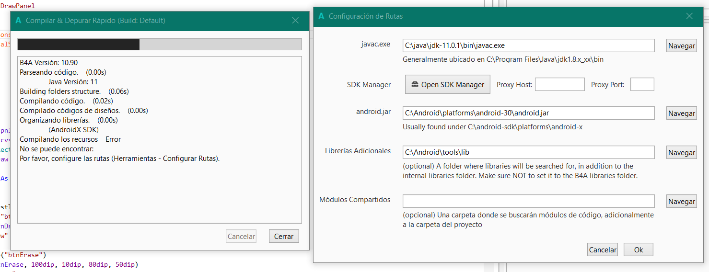Click into the Proxy Host field

pos(559,85)
